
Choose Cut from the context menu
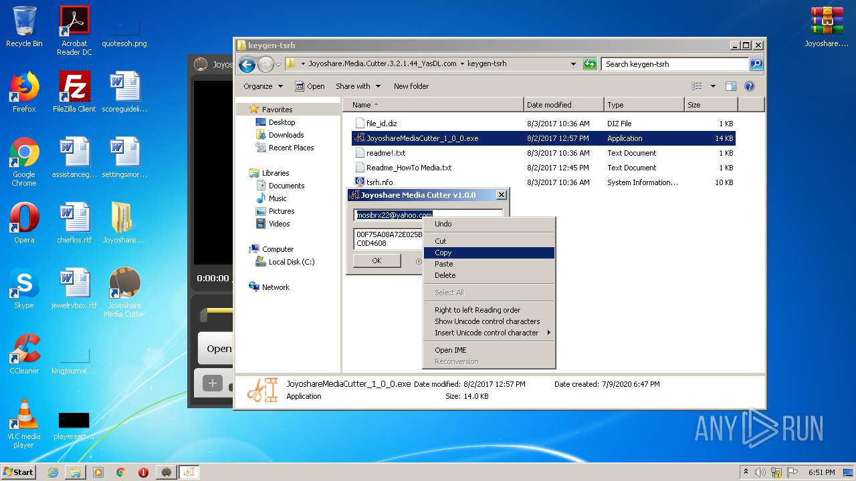click(x=489, y=241)
